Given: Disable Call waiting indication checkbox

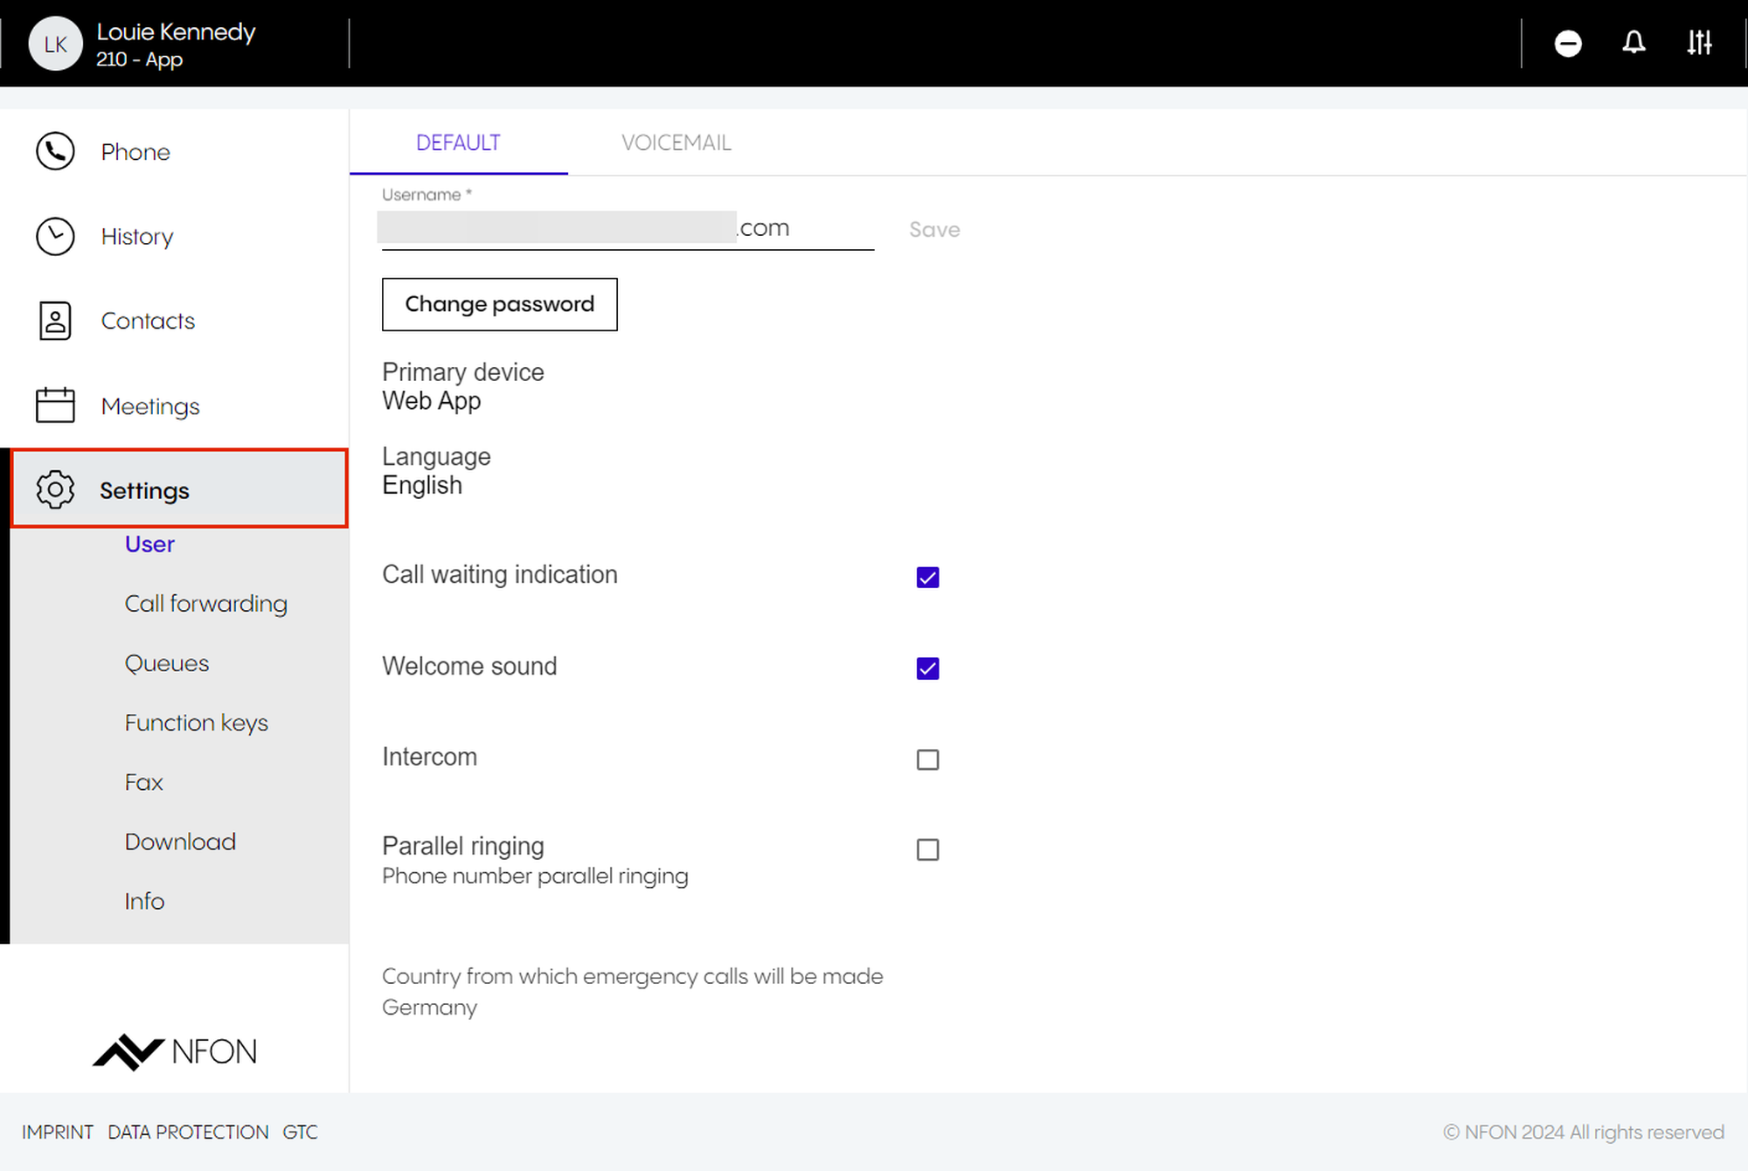Looking at the screenshot, I should click(x=927, y=578).
